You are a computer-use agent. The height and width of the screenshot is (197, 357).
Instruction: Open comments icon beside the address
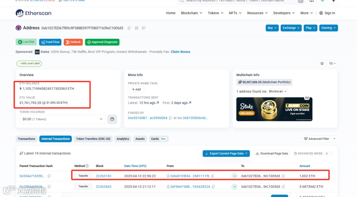[x=143, y=28]
